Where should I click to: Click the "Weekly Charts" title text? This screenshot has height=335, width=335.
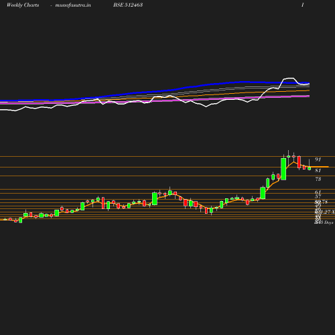(23, 5)
